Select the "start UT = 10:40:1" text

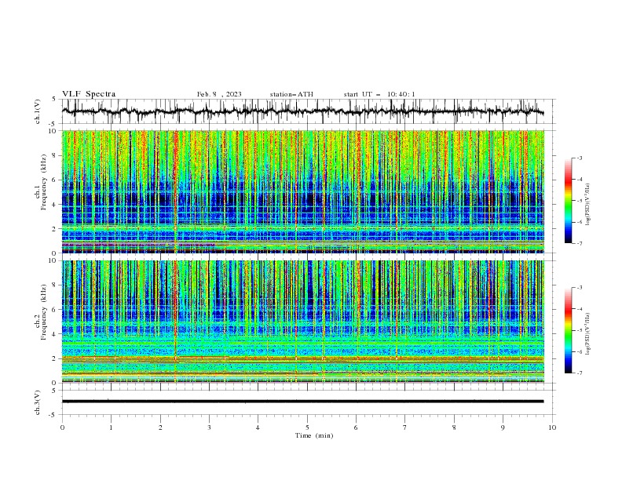point(379,94)
